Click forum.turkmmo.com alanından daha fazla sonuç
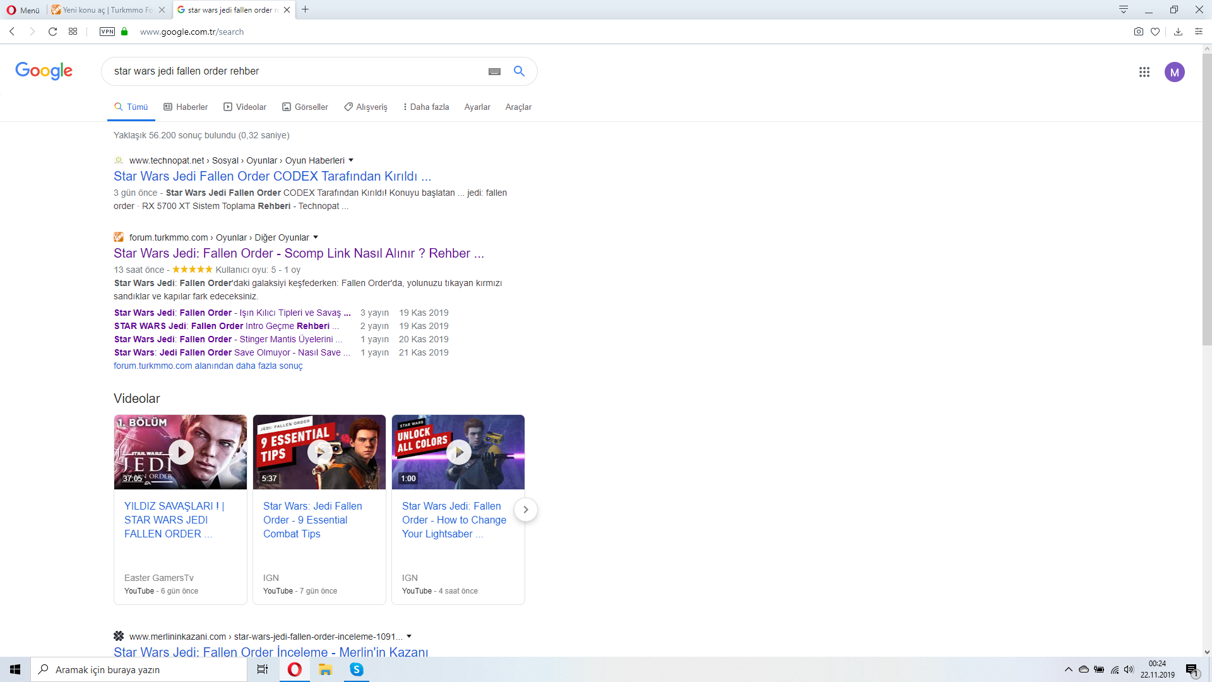 click(x=208, y=366)
